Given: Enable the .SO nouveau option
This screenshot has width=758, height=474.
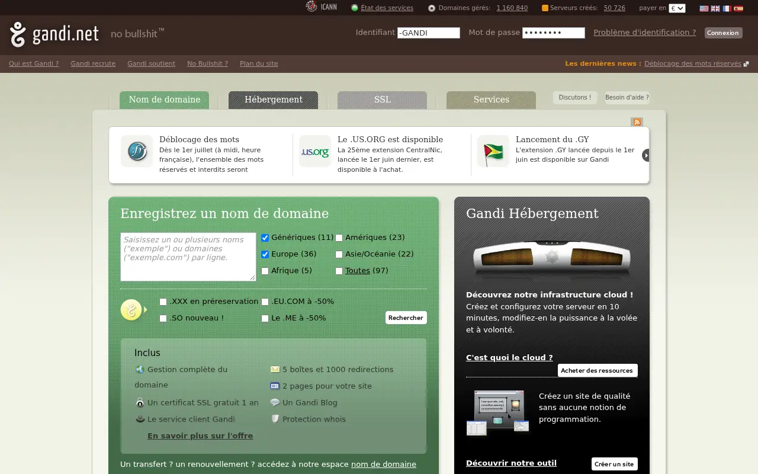Looking at the screenshot, I should 163,318.
